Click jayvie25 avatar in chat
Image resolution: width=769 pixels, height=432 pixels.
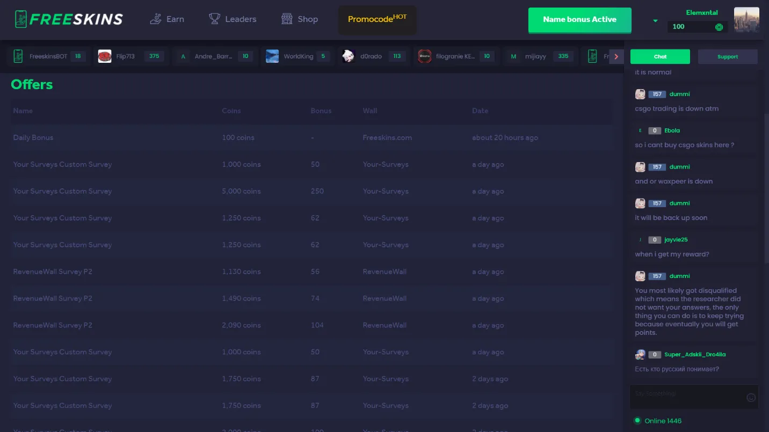tap(640, 240)
